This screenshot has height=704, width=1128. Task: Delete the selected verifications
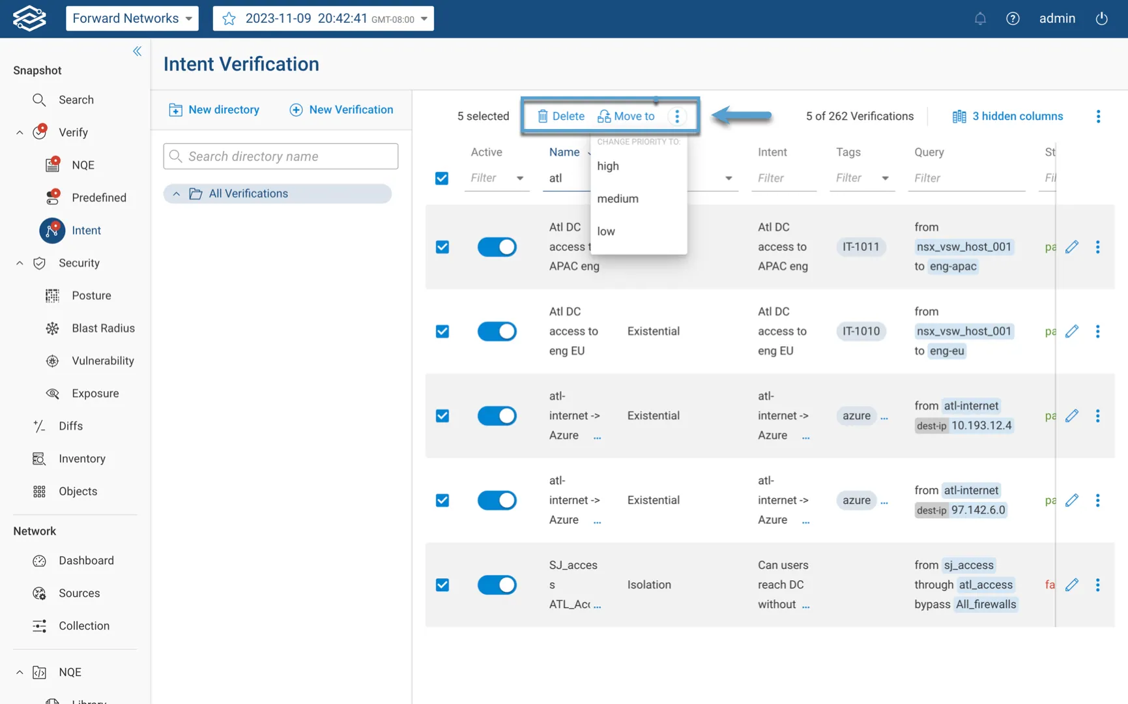coord(560,116)
